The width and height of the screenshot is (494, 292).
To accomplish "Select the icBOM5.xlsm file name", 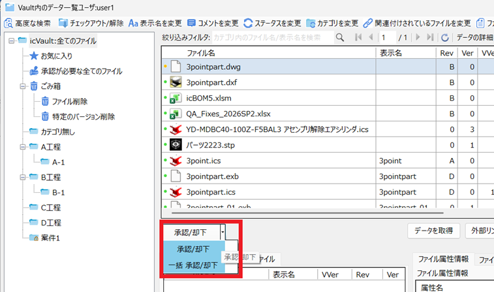I will (209, 98).
